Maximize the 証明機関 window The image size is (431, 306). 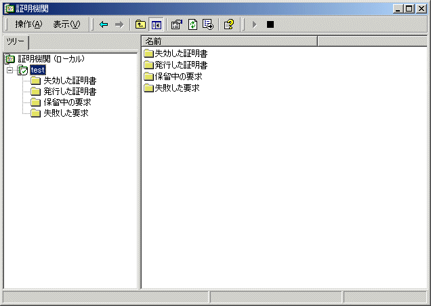[x=409, y=9]
